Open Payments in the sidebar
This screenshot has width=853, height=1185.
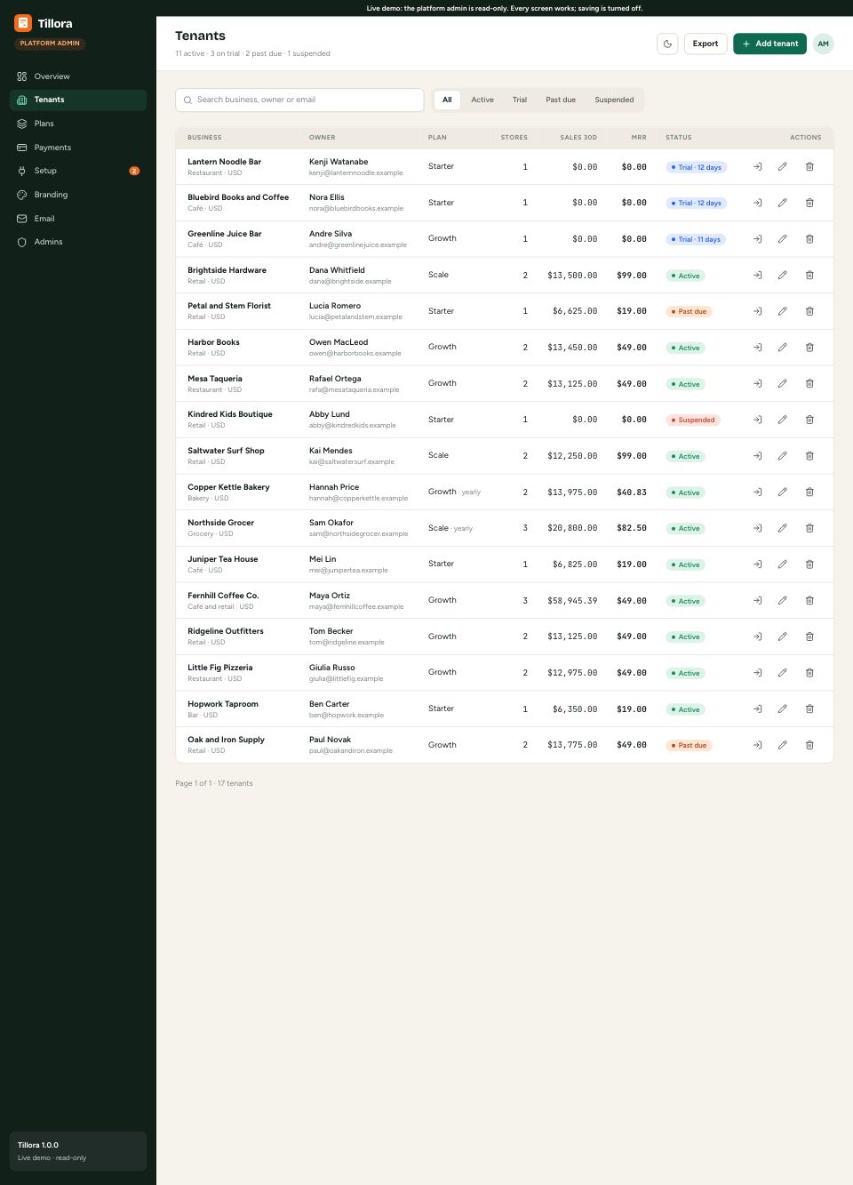point(78,148)
